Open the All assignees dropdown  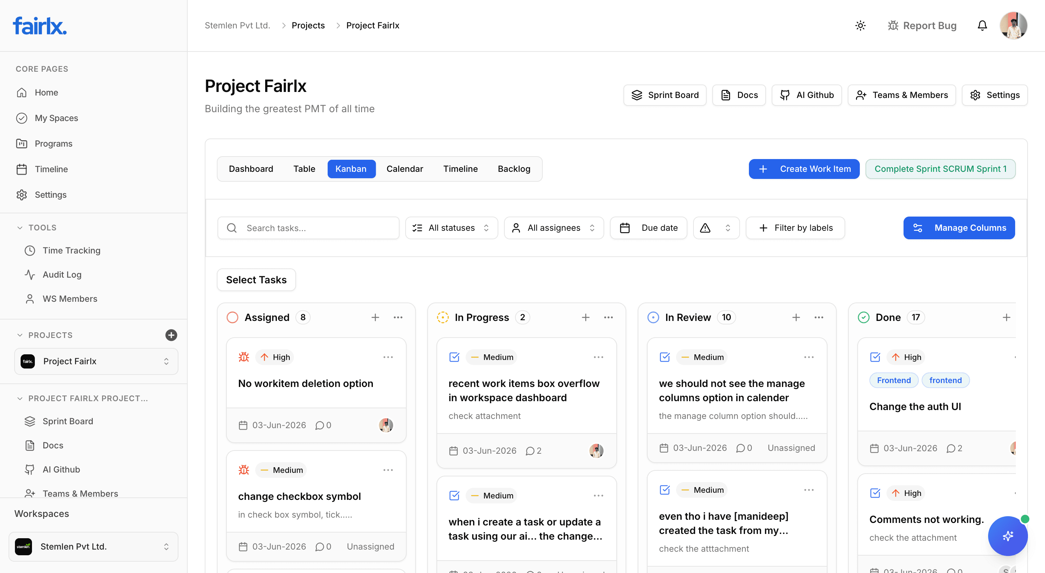pos(554,228)
